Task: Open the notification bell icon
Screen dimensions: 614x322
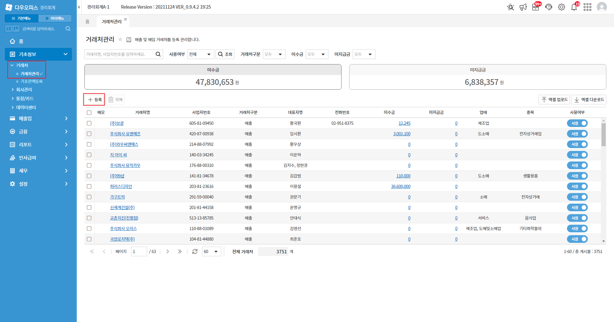Action: (574, 7)
